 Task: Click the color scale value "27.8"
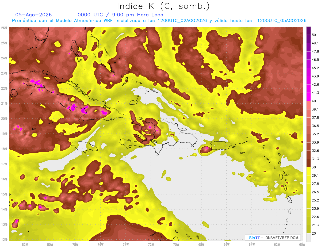[315, 184]
